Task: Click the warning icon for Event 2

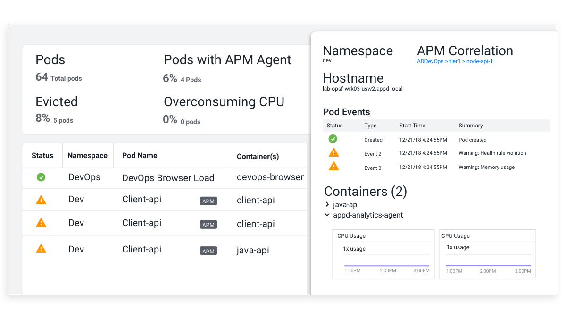Action: click(x=333, y=152)
